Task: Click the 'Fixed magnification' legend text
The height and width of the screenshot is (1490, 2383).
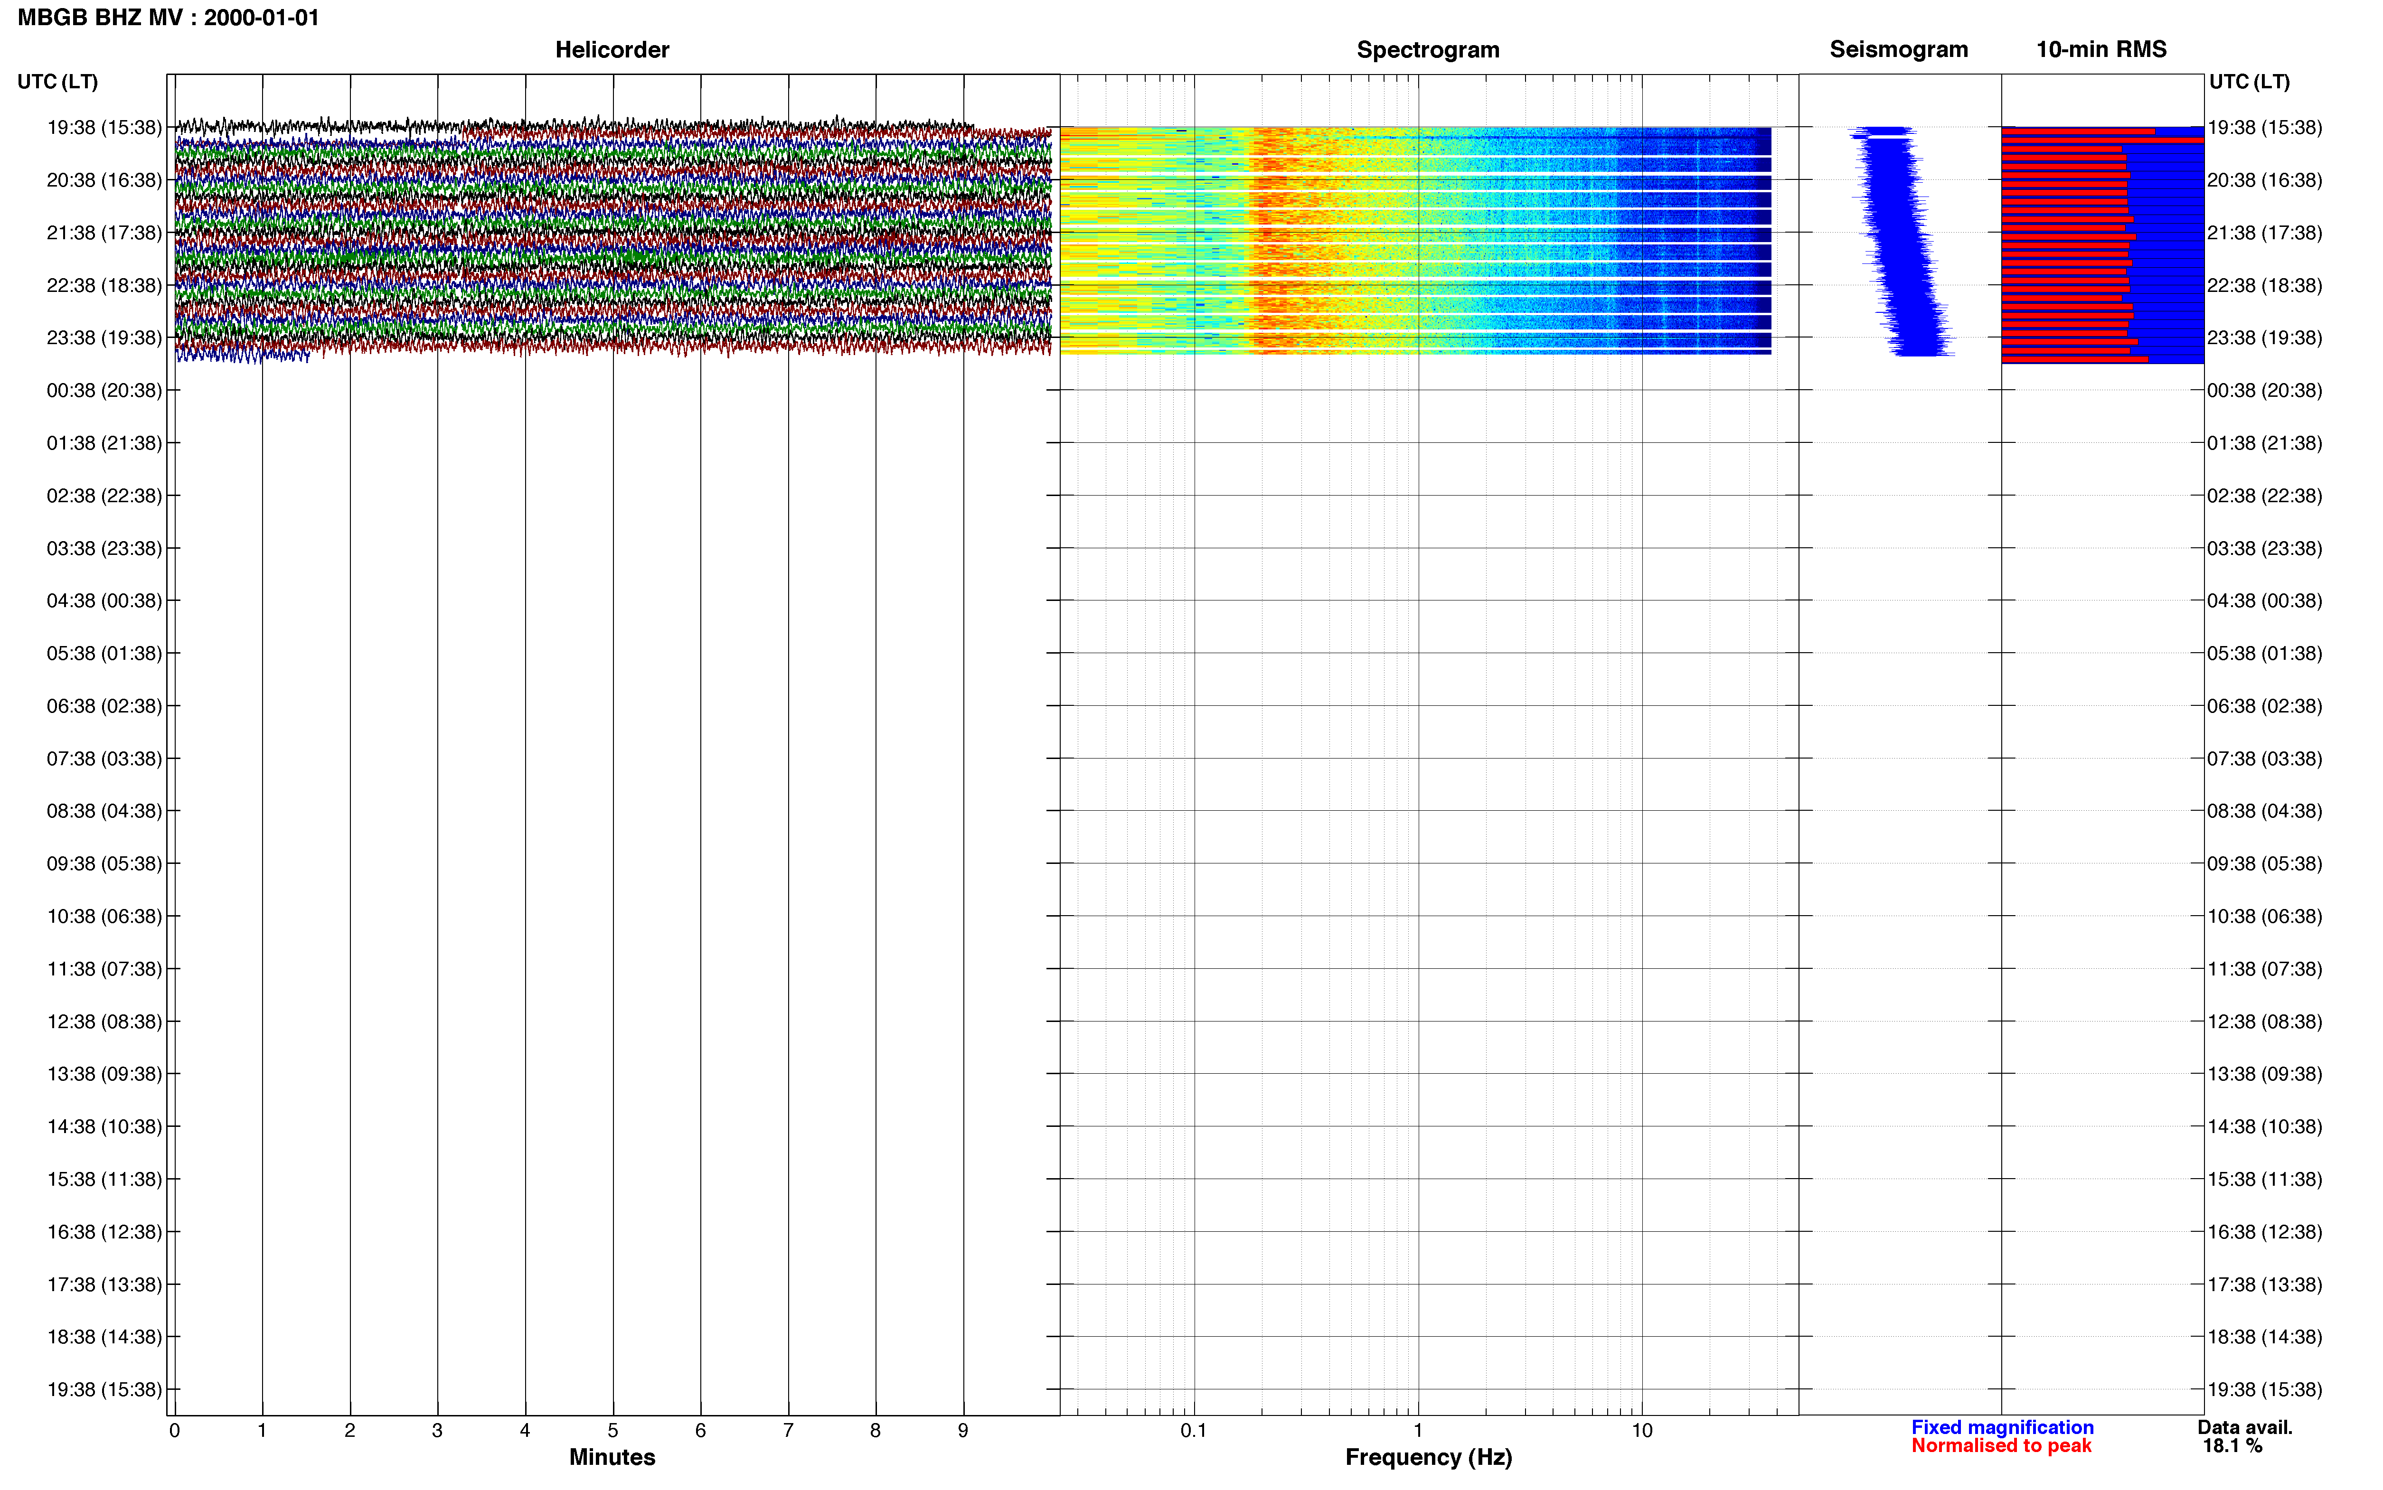Action: (x=2002, y=1427)
